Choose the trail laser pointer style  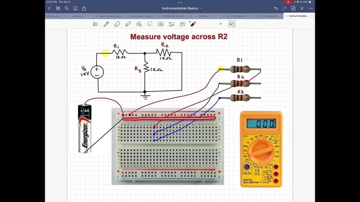click(232, 24)
